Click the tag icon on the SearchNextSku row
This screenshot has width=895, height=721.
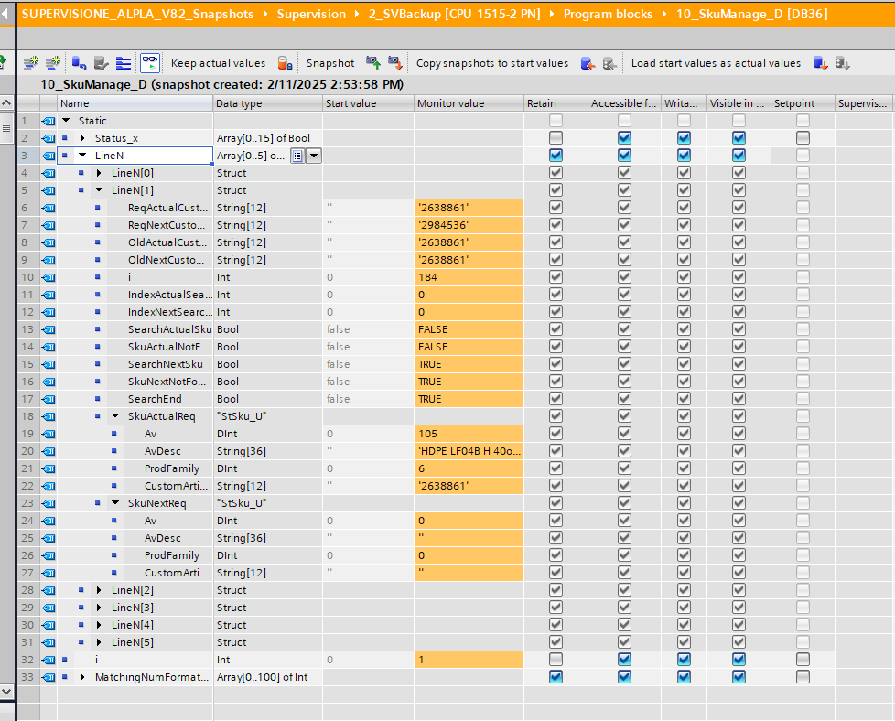(x=49, y=364)
